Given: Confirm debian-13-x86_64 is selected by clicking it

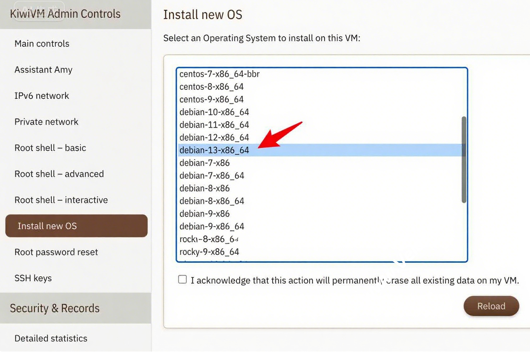Looking at the screenshot, I should pyautogui.click(x=214, y=150).
